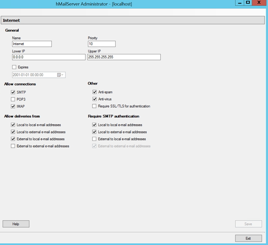Check External to external under Allow deliveries from
This screenshot has height=245, width=268.
(13, 146)
